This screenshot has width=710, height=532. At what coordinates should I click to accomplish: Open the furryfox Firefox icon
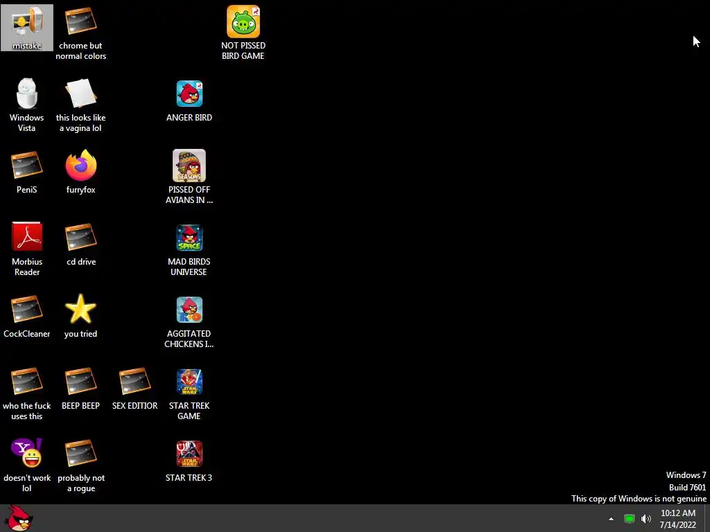80,172
